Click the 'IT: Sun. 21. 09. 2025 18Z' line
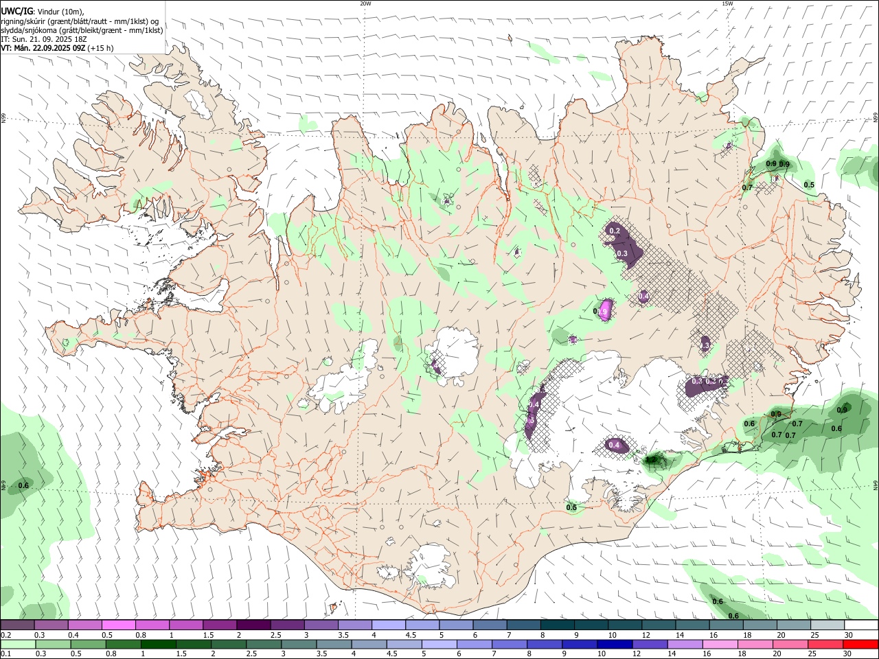The image size is (879, 659). [x=44, y=39]
